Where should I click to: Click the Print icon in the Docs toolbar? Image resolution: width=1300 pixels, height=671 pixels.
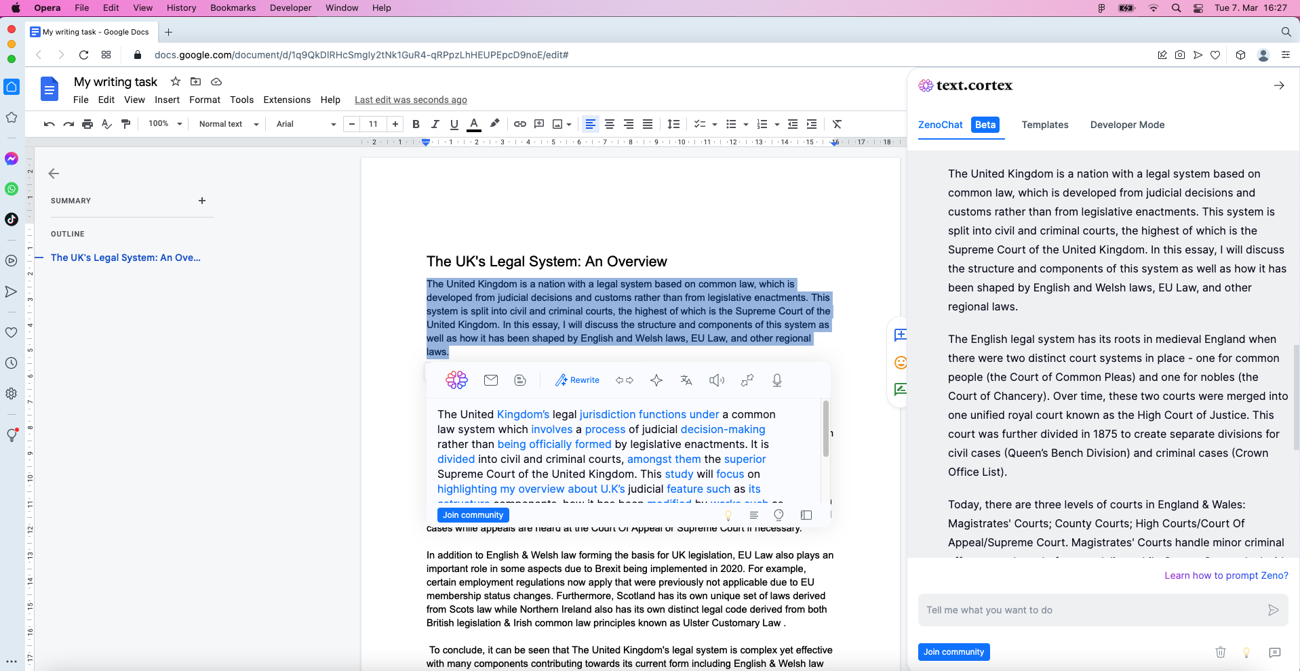(87, 124)
